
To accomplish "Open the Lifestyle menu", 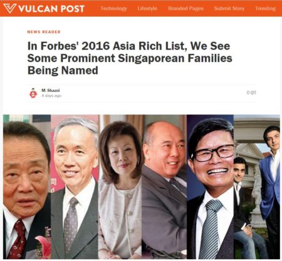I will [x=147, y=8].
